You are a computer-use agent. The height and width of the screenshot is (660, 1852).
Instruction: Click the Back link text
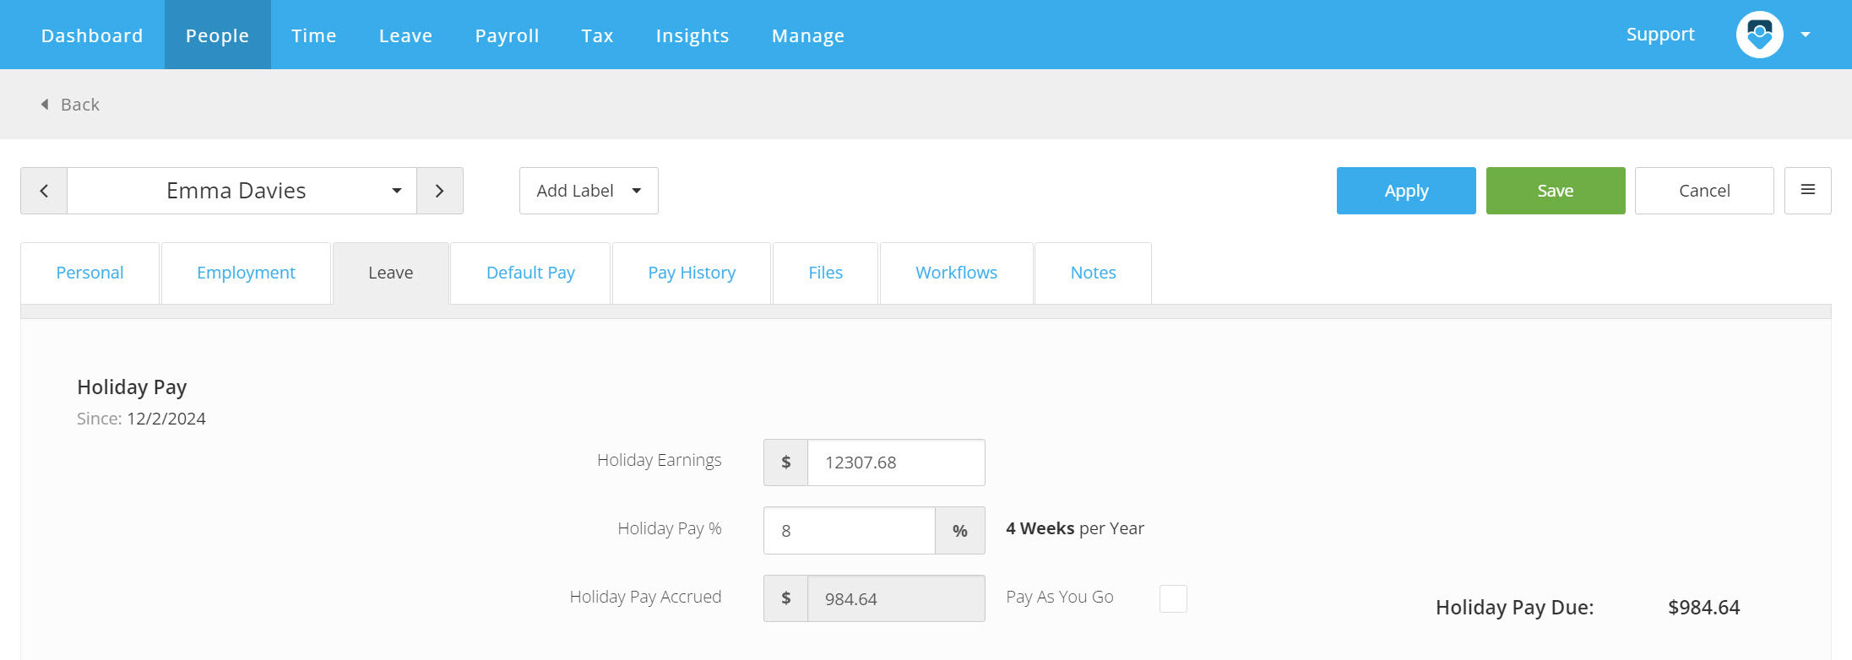point(80,105)
